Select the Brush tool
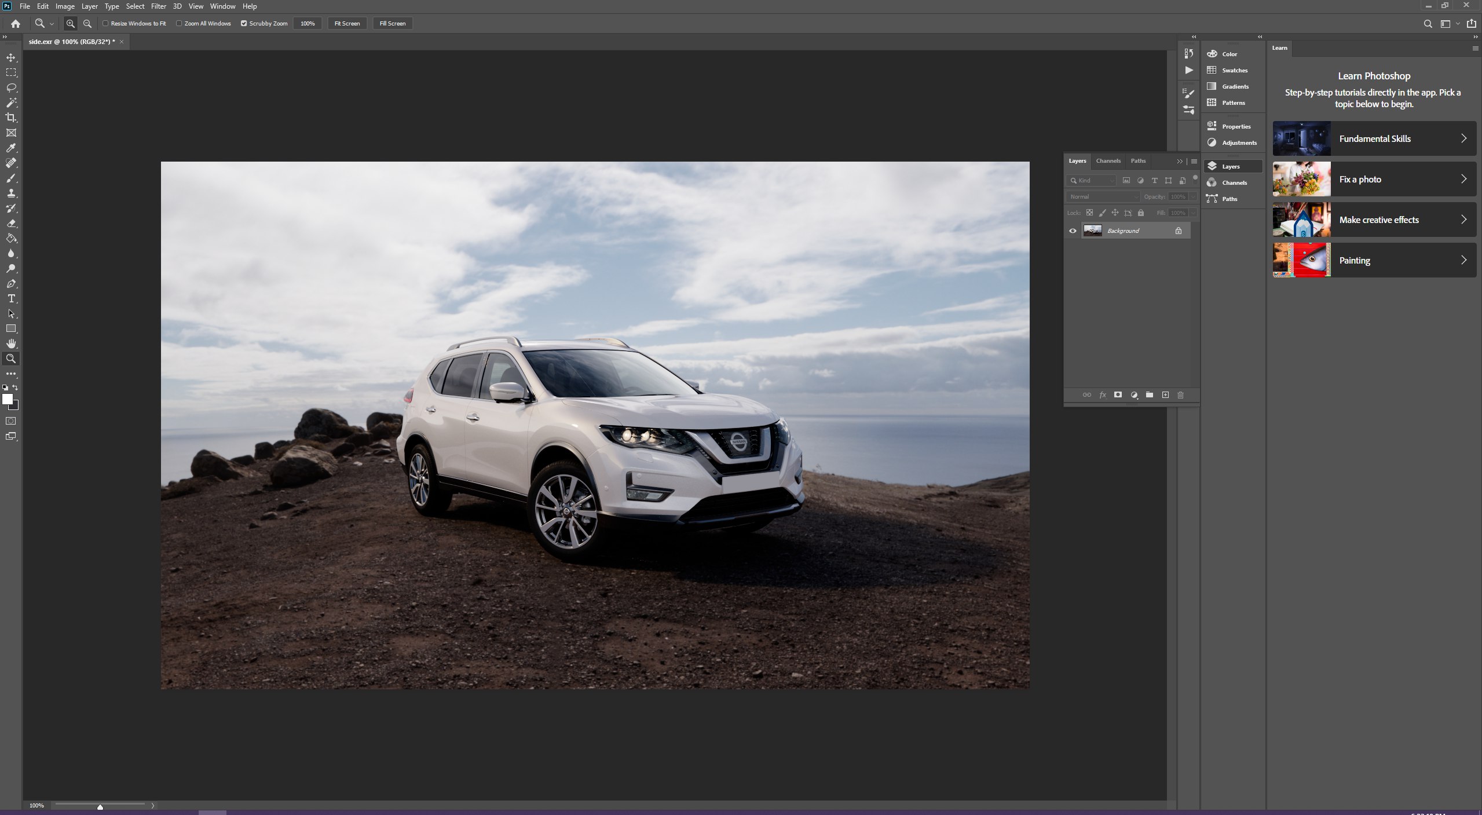The height and width of the screenshot is (815, 1482). click(x=11, y=178)
